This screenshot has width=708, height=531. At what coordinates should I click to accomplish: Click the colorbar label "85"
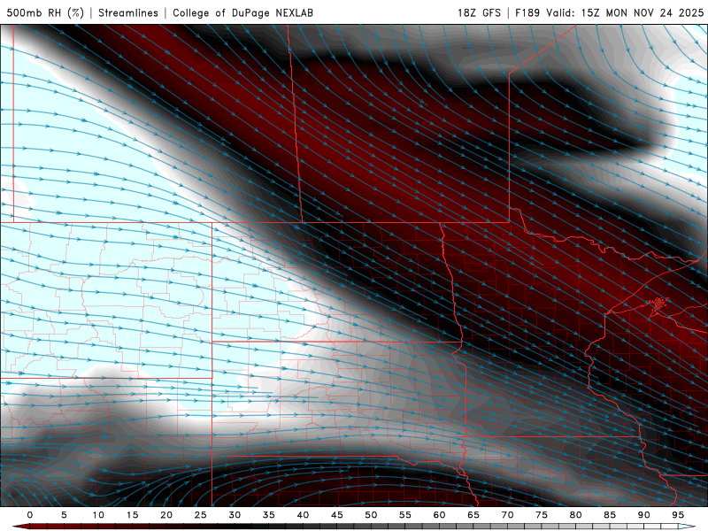click(x=610, y=515)
